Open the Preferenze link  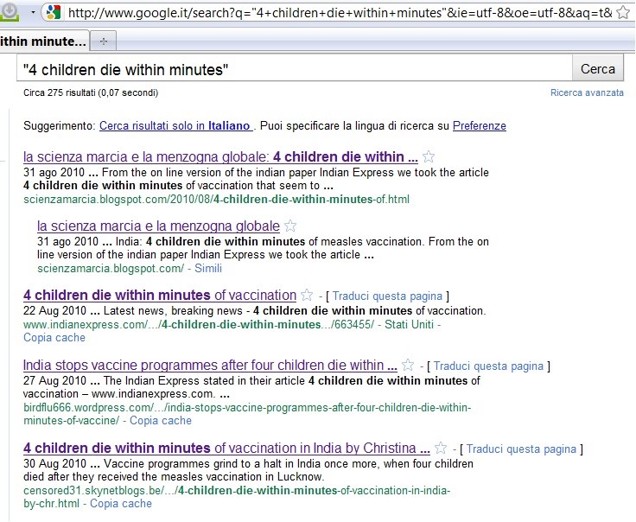click(x=480, y=125)
